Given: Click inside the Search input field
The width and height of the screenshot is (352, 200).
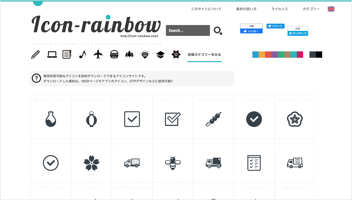Looking at the screenshot, I should pyautogui.click(x=188, y=30).
